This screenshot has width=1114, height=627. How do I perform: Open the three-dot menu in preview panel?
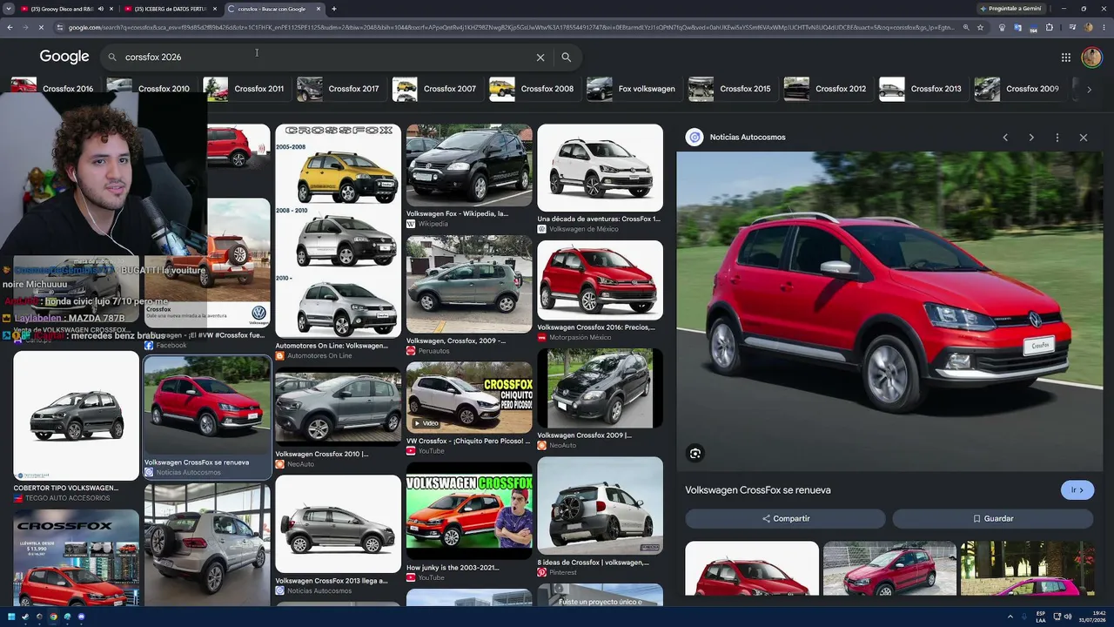click(x=1057, y=138)
